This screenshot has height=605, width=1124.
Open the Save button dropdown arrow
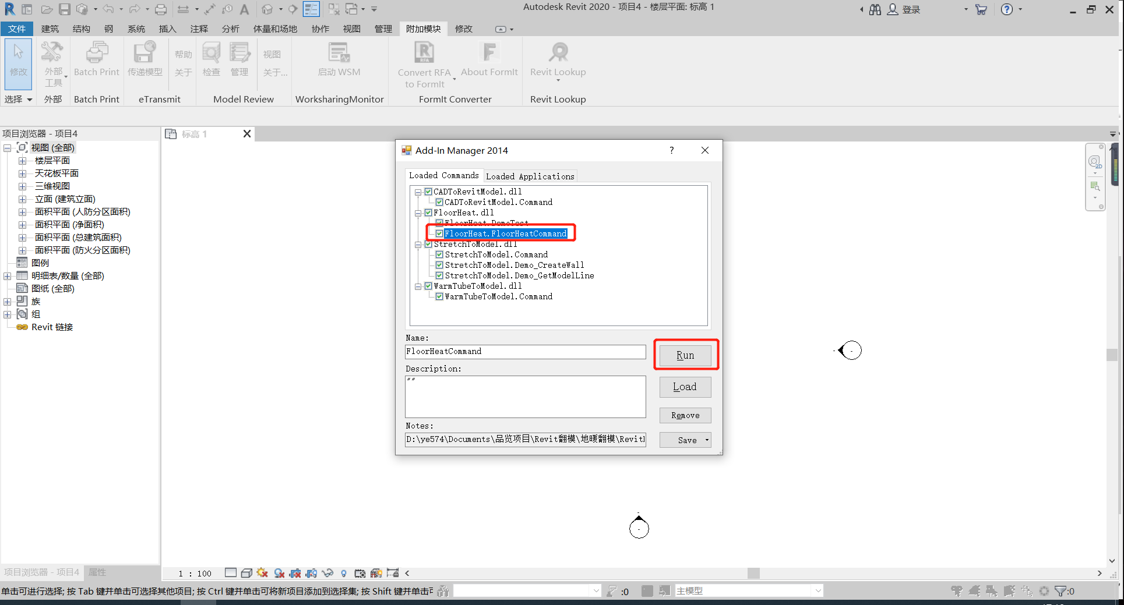tap(707, 440)
